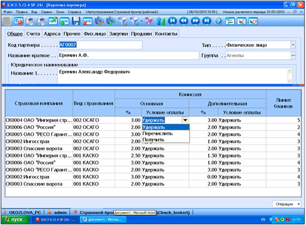Click the ellipsis button next to Группа
The image size is (306, 225).
click(293, 55)
